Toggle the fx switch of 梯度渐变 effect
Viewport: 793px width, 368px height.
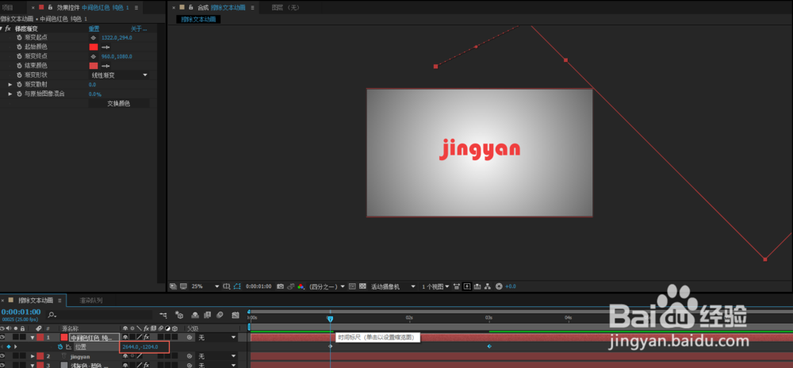coord(8,29)
